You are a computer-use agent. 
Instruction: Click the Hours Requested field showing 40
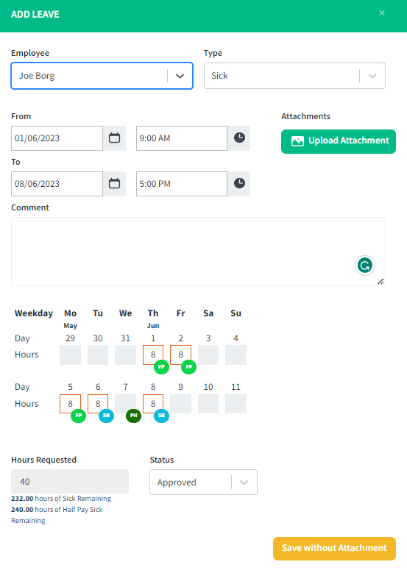pyautogui.click(x=70, y=482)
